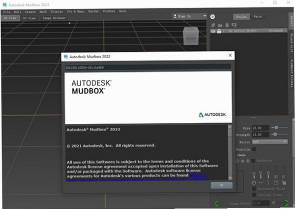
Task: Click the Strength column header in Layers list
Action: 276,31
